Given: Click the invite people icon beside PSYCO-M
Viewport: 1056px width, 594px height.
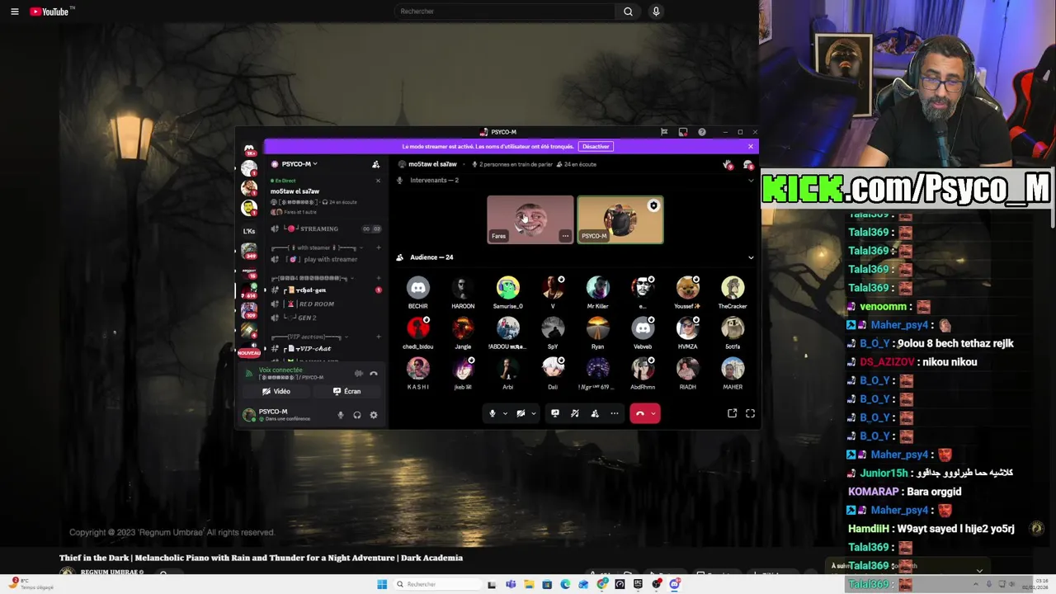Looking at the screenshot, I should (375, 164).
